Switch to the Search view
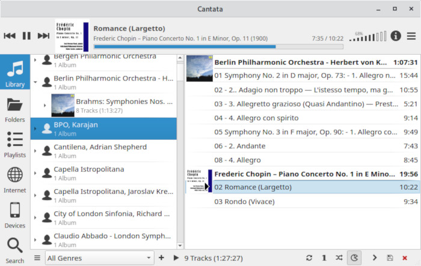The width and height of the screenshot is (421, 266). [x=15, y=250]
